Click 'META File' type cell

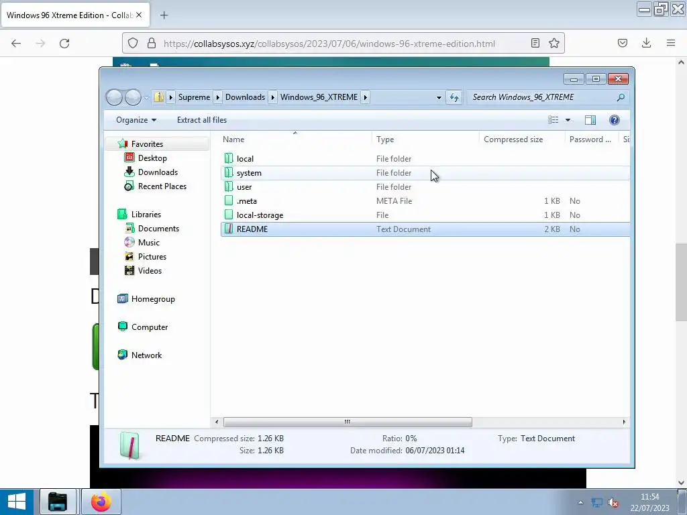click(x=394, y=201)
